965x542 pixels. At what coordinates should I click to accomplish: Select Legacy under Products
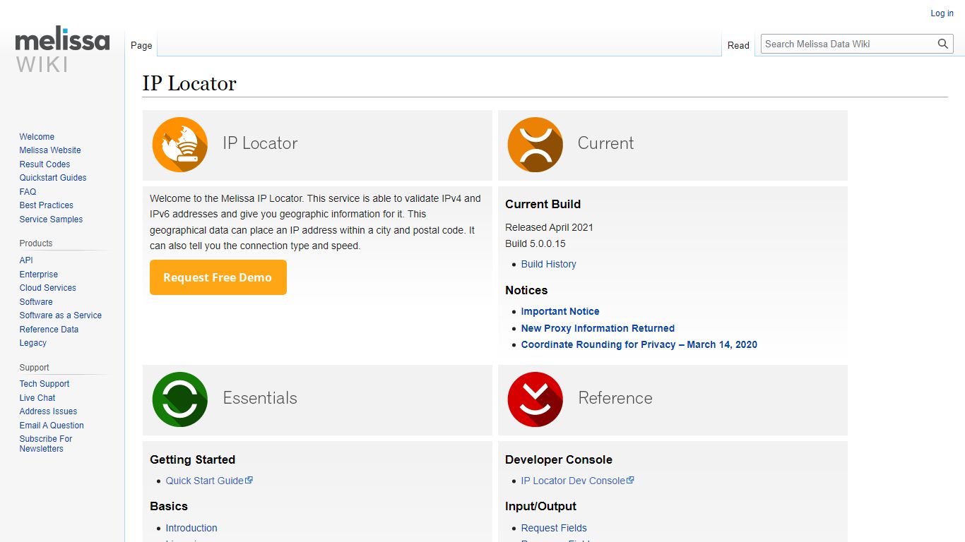(33, 343)
